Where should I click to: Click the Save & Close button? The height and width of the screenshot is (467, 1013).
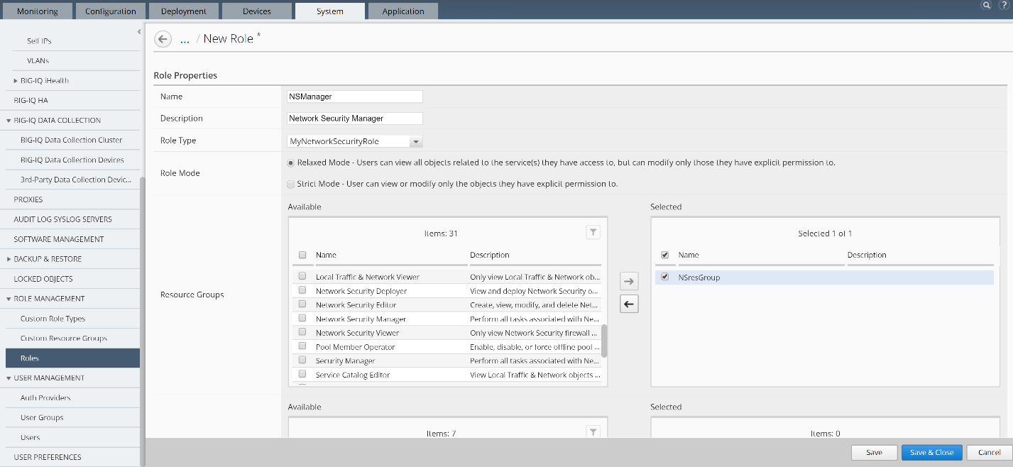click(x=931, y=452)
